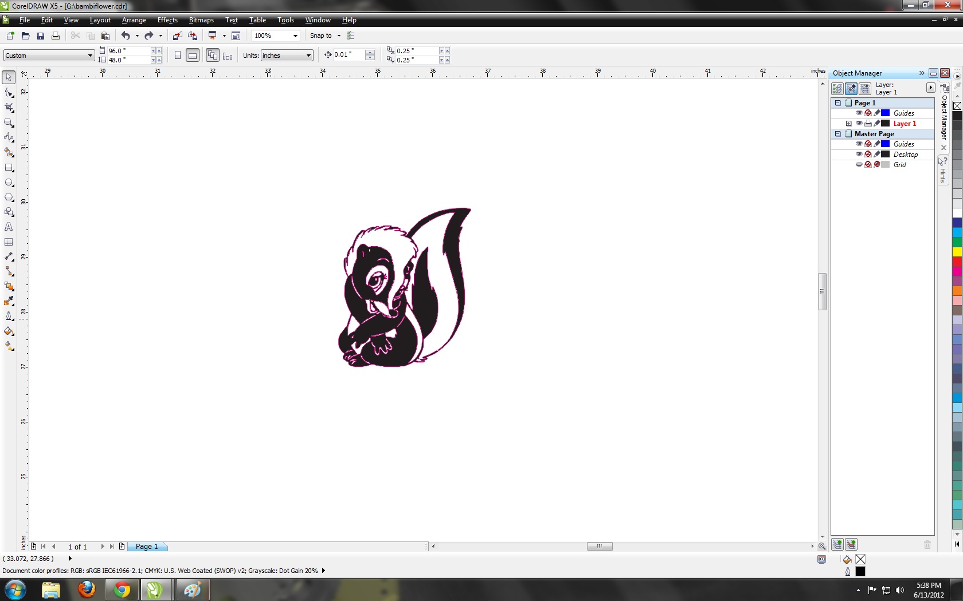
Task: Click the Export icon in toolbar
Action: (193, 35)
